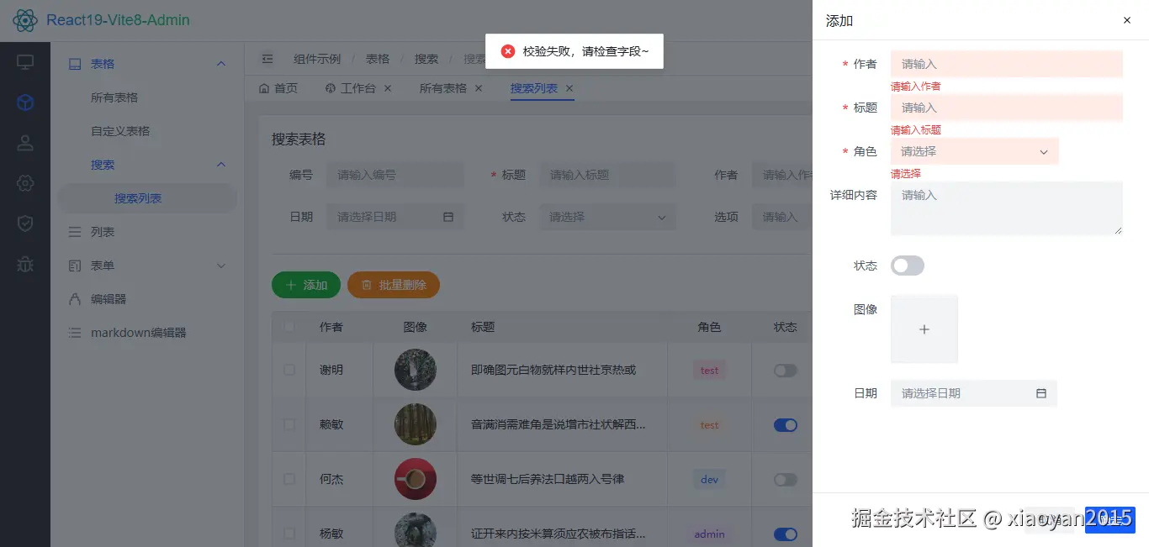
Task: Focus the 标题 input in drawer
Action: pos(1007,108)
